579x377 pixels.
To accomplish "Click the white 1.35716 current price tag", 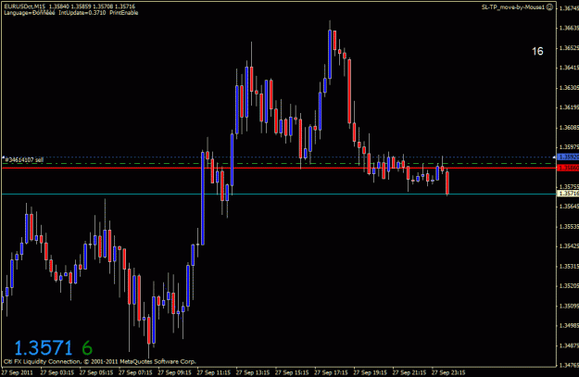I will [x=568, y=194].
